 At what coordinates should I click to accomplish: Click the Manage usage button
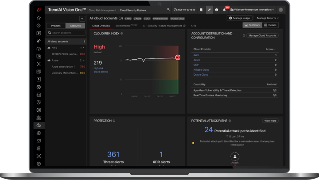tap(239, 18)
